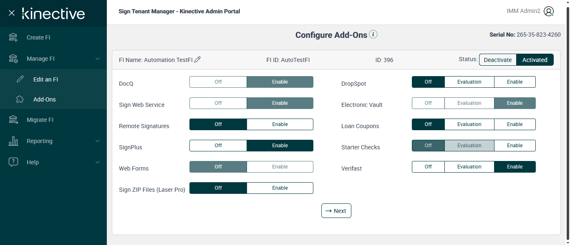Select the Add-Ons submenu item
This screenshot has height=245, width=570.
click(44, 99)
